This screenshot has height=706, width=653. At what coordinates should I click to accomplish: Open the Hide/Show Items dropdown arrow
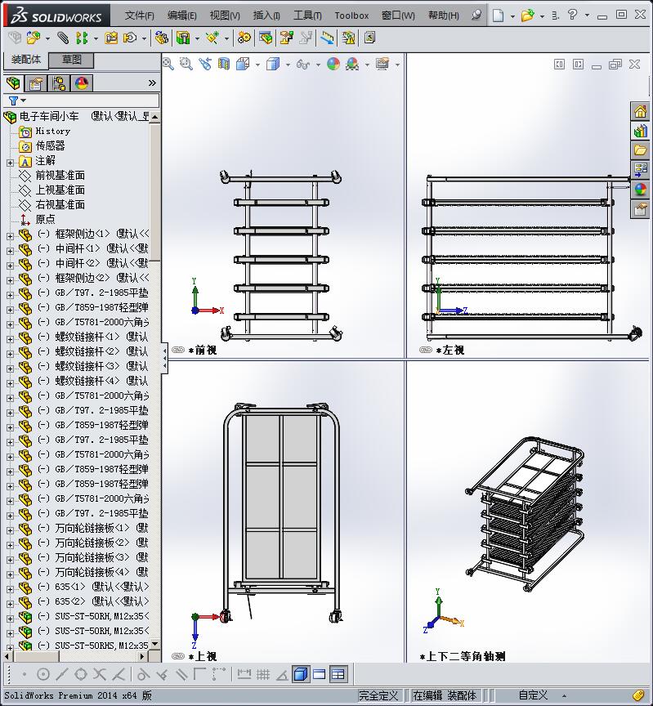pyautogui.click(x=318, y=65)
